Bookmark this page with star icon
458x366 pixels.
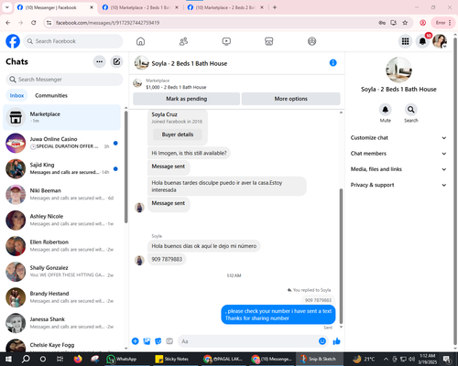(x=405, y=23)
